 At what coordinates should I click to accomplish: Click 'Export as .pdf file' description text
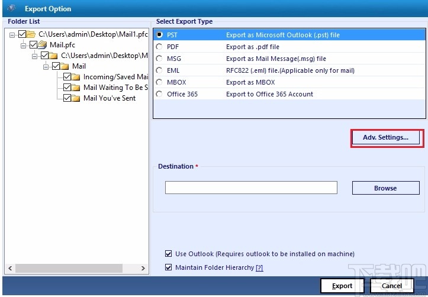click(x=253, y=47)
